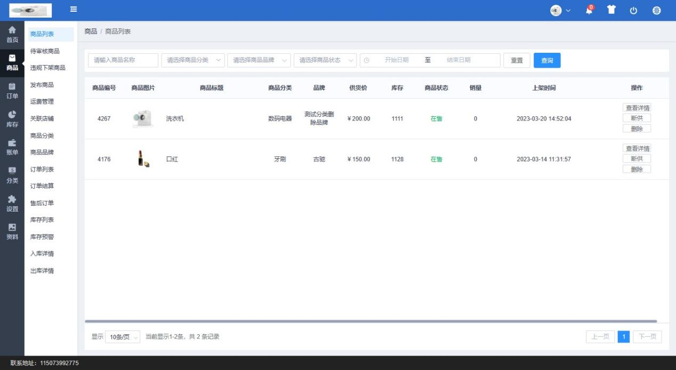Focus the 请输入商品名称 search field

tap(123, 60)
